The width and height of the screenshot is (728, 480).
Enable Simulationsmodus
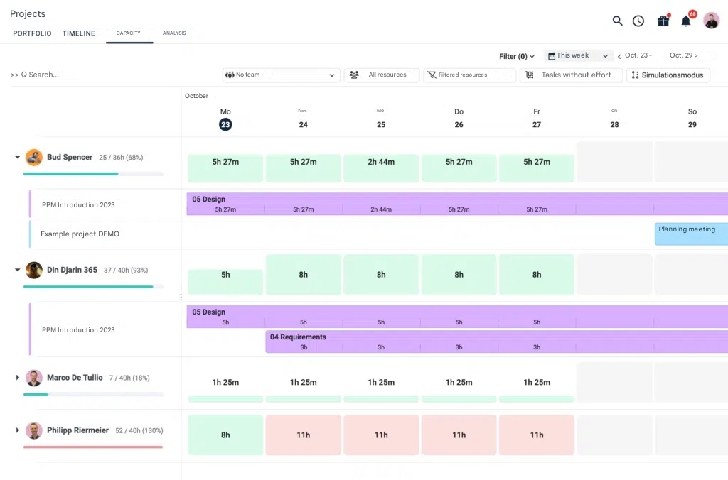(668, 75)
